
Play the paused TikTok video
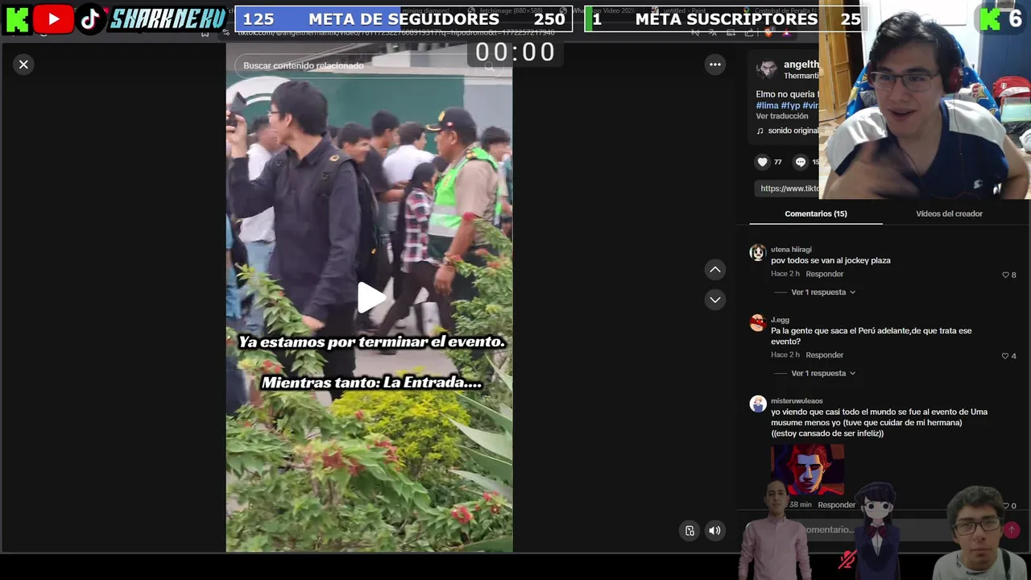[370, 297]
